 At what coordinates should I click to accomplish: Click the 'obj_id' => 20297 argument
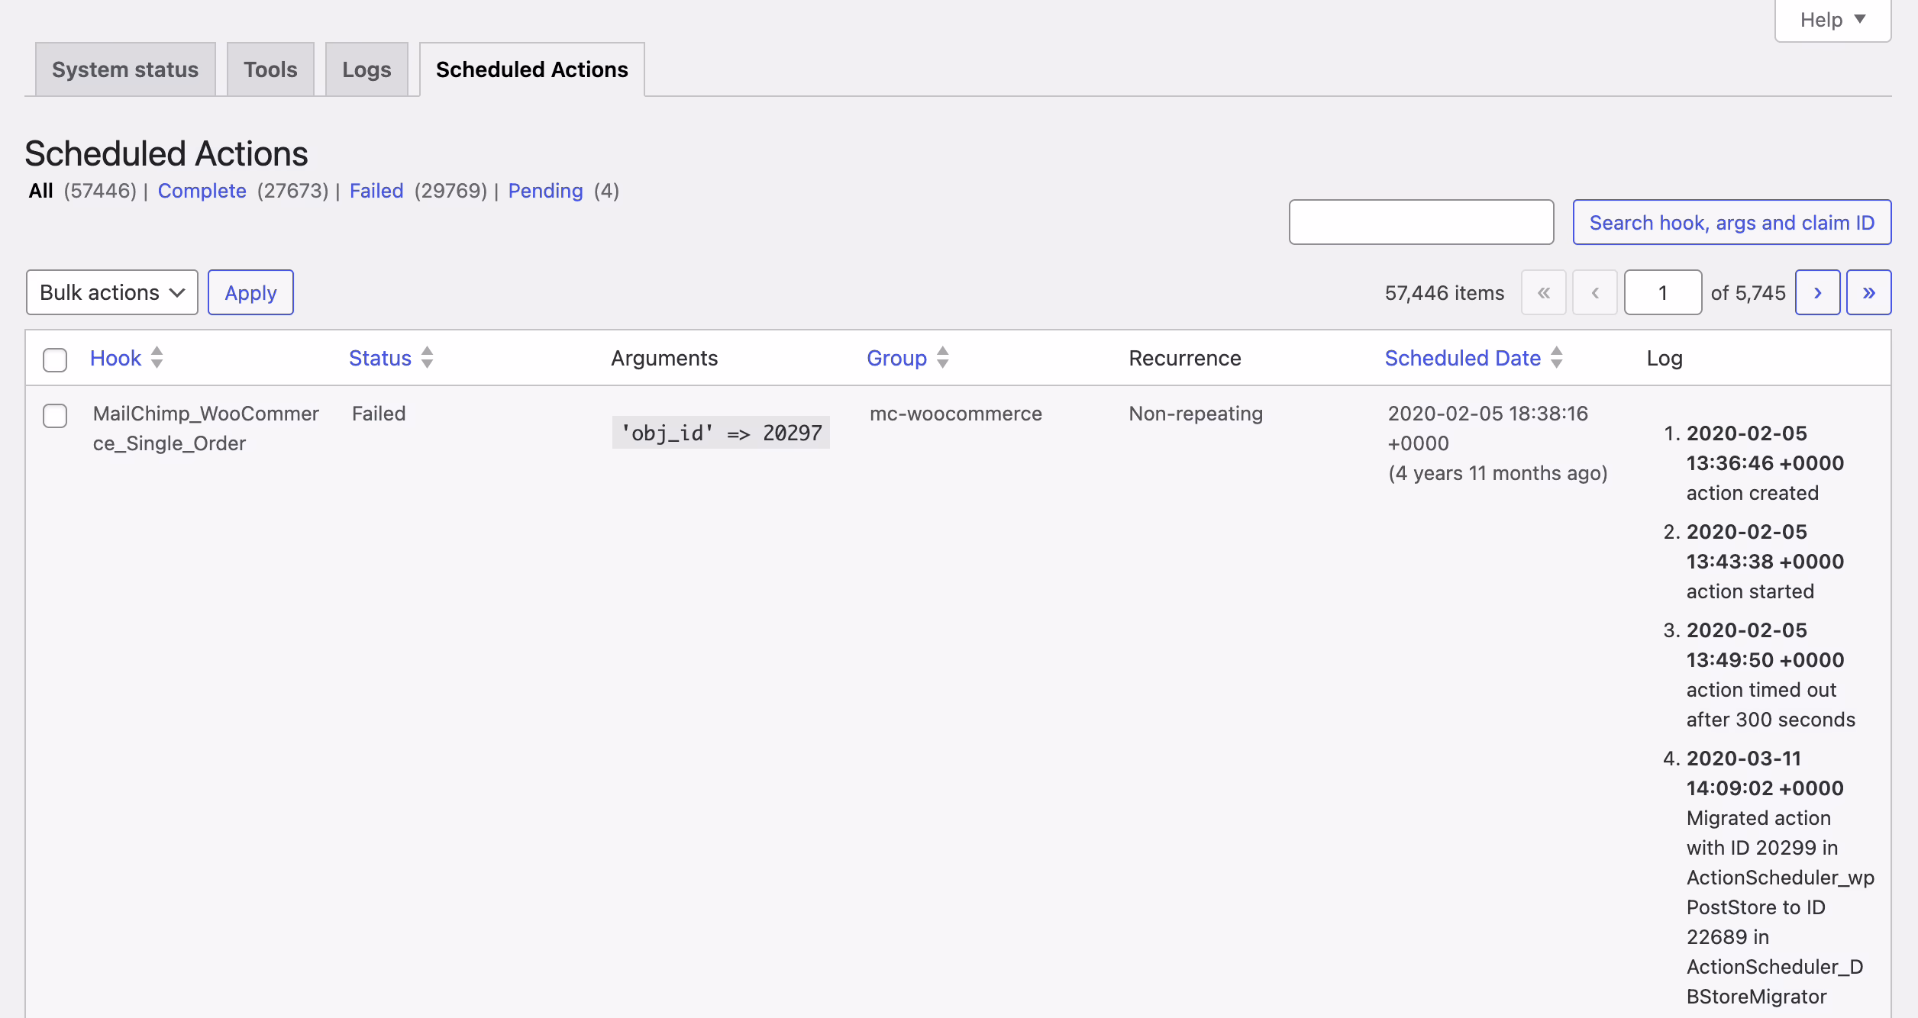(x=721, y=433)
